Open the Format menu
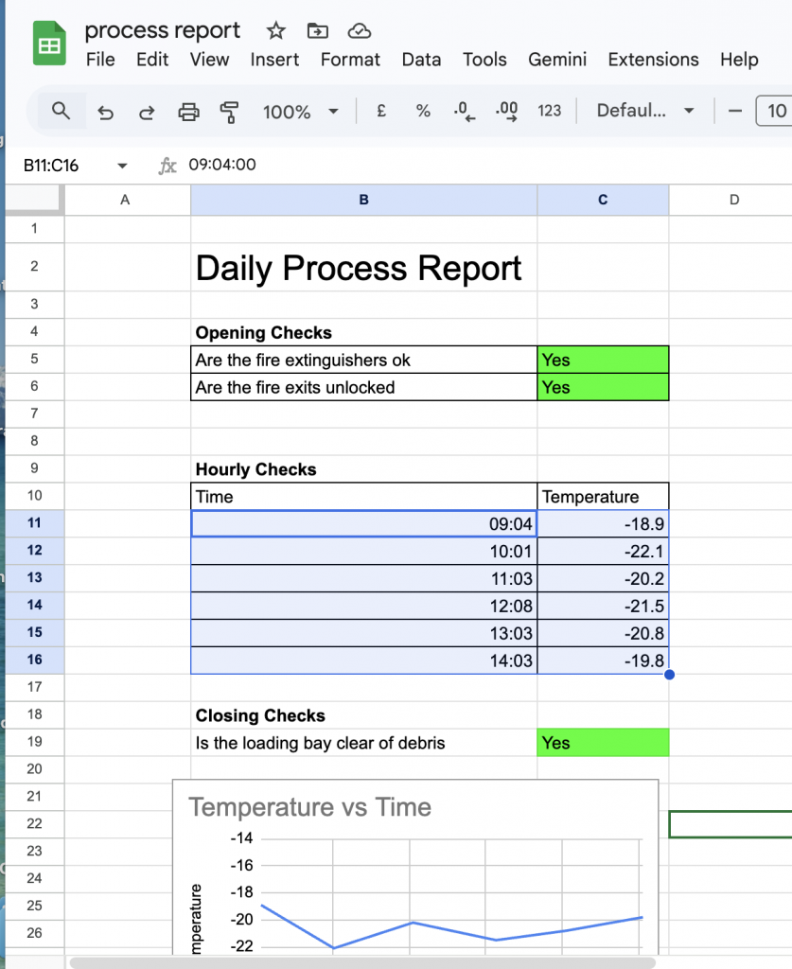The height and width of the screenshot is (969, 792). point(350,60)
